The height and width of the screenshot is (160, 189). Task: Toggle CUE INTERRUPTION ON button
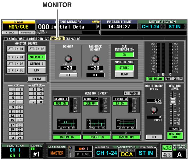coord(124,55)
